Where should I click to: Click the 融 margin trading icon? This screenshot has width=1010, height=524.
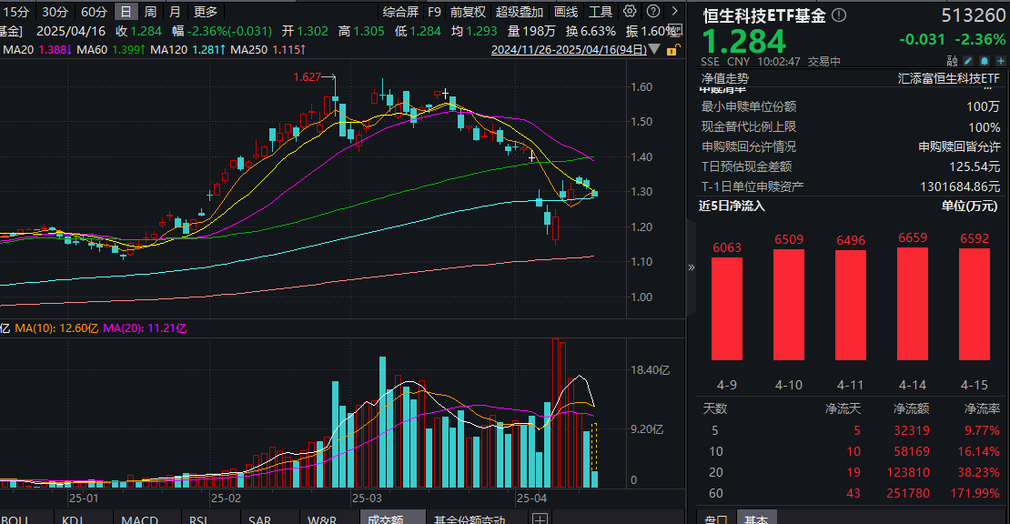click(952, 60)
